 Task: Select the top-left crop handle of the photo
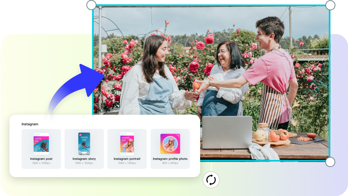tap(91, 5)
